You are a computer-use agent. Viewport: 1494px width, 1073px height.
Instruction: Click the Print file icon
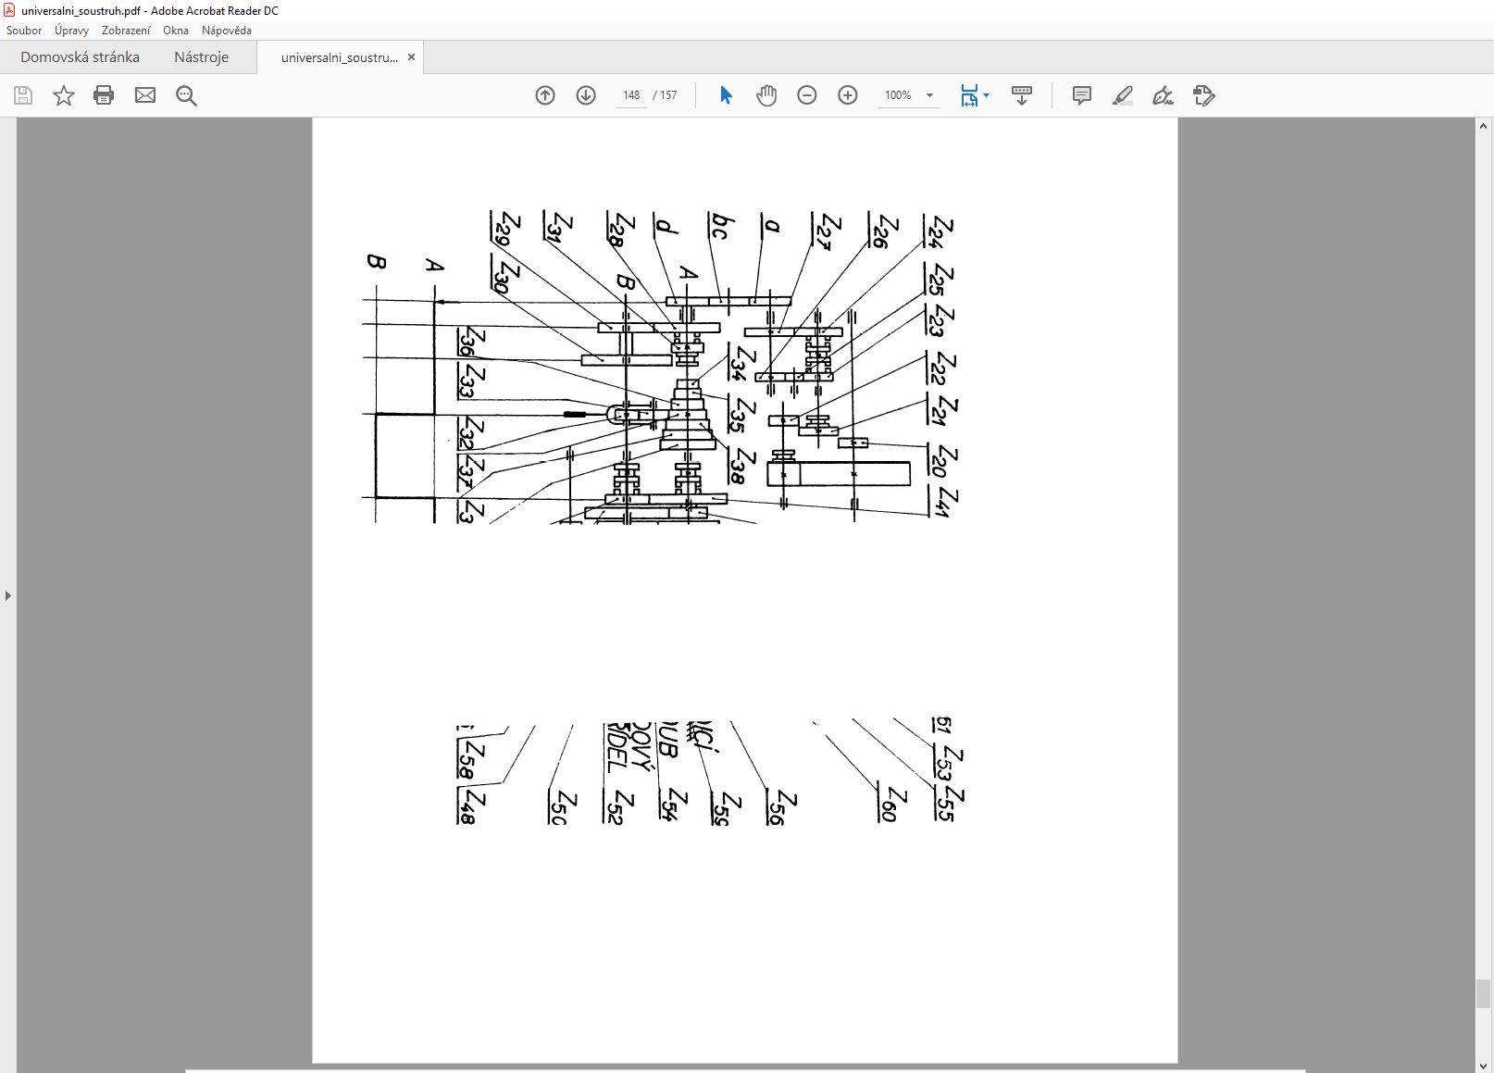tap(104, 95)
